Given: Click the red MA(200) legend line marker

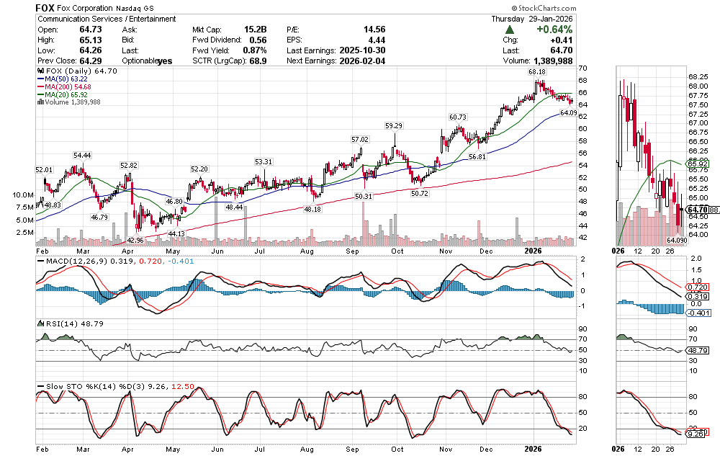Looking at the screenshot, I should click(x=40, y=86).
